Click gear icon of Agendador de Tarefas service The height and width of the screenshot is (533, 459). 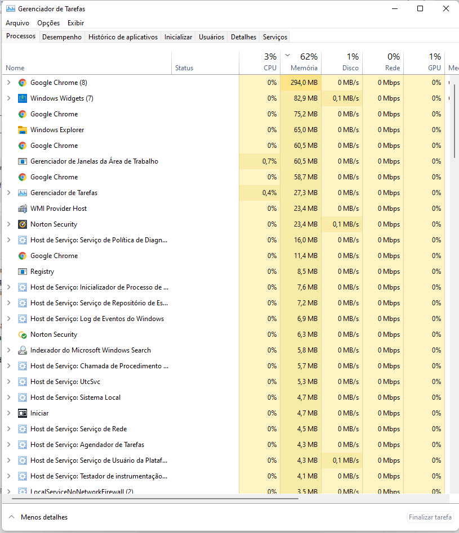click(x=23, y=445)
